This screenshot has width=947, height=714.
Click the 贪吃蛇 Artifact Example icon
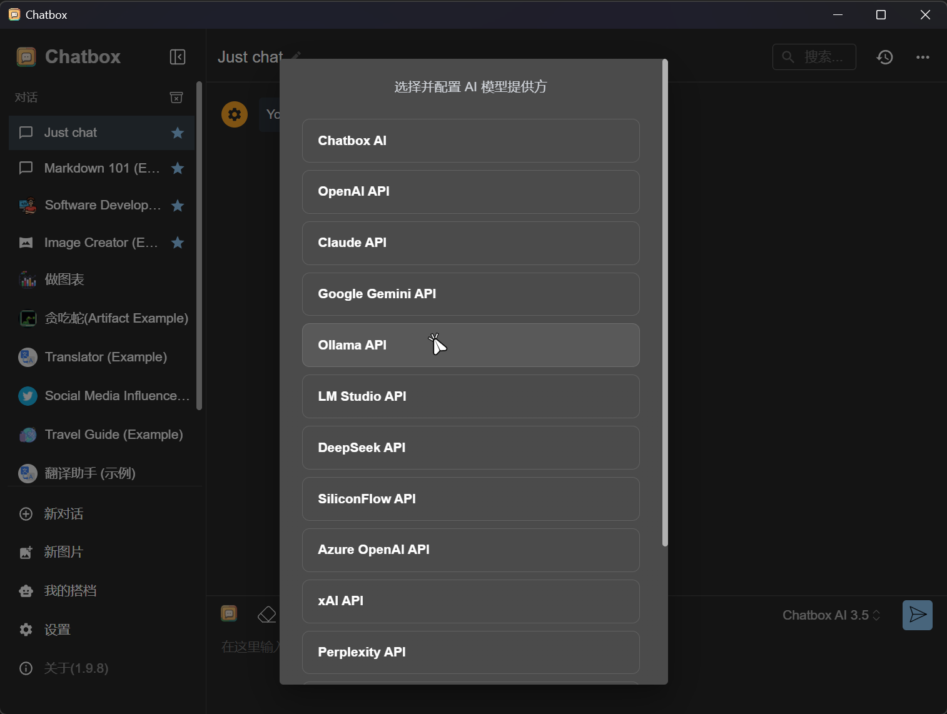pyautogui.click(x=28, y=318)
